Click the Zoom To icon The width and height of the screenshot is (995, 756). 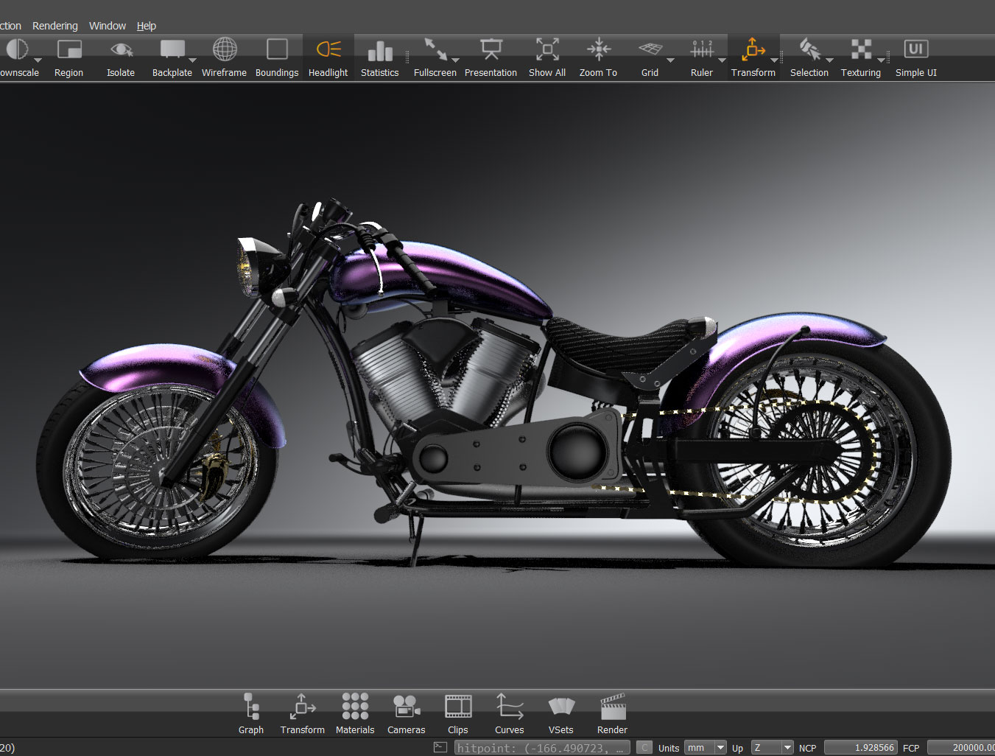[x=598, y=50]
